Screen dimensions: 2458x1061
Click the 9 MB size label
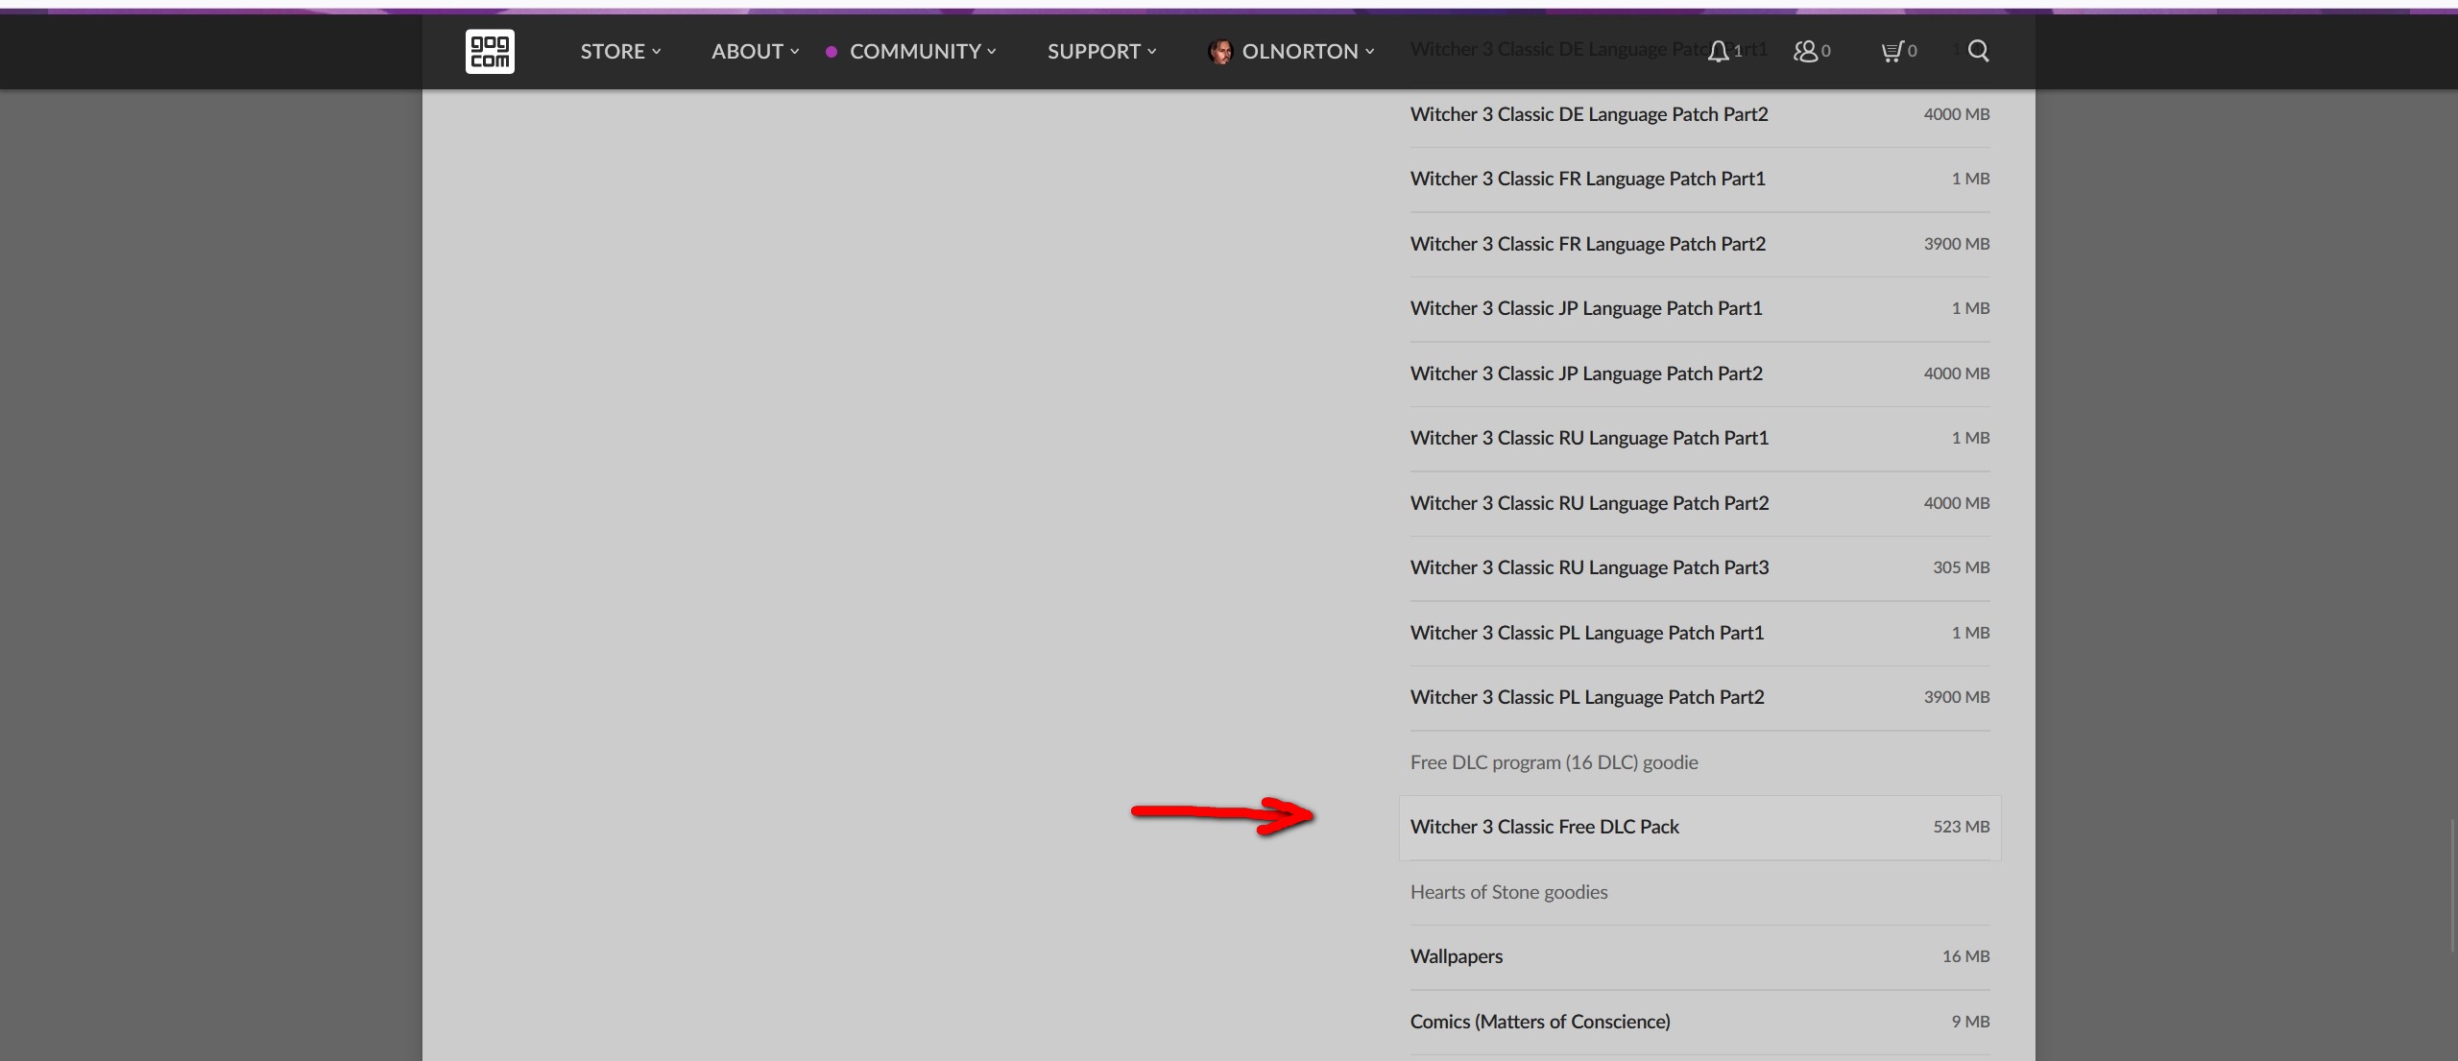pos(1970,1022)
